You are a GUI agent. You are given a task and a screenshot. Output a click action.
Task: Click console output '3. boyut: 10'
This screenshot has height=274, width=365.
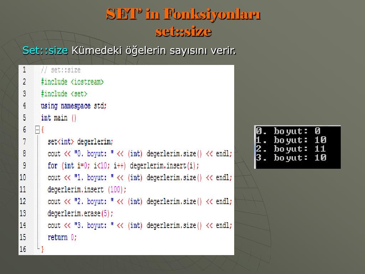(291, 157)
